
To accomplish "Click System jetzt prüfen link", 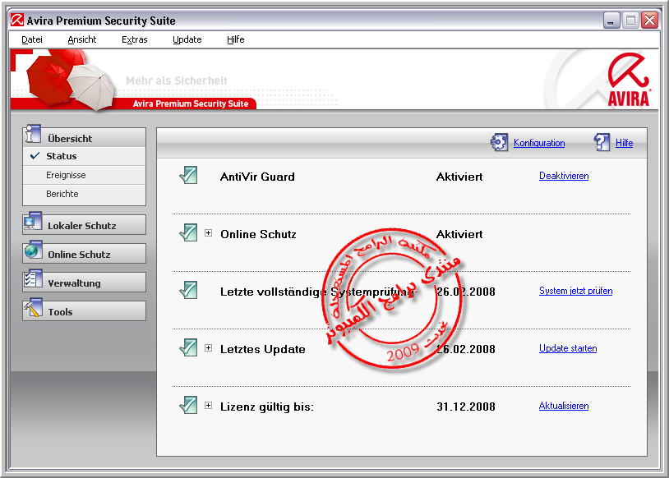I will pos(575,291).
